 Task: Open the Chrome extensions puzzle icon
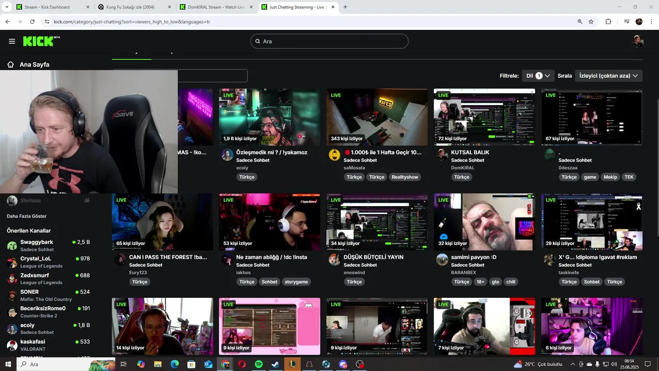click(608, 22)
